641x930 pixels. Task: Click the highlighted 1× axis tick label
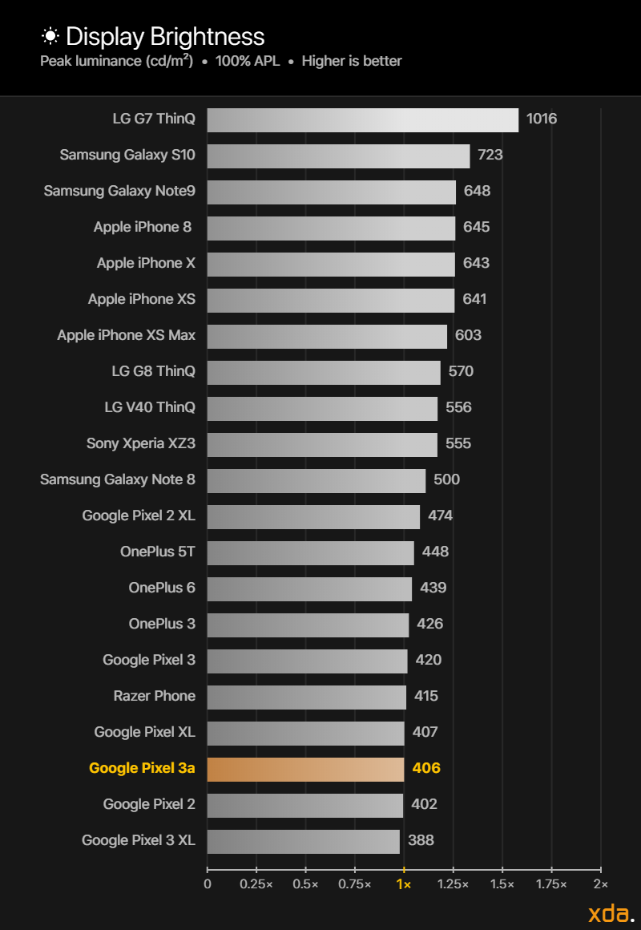404,884
